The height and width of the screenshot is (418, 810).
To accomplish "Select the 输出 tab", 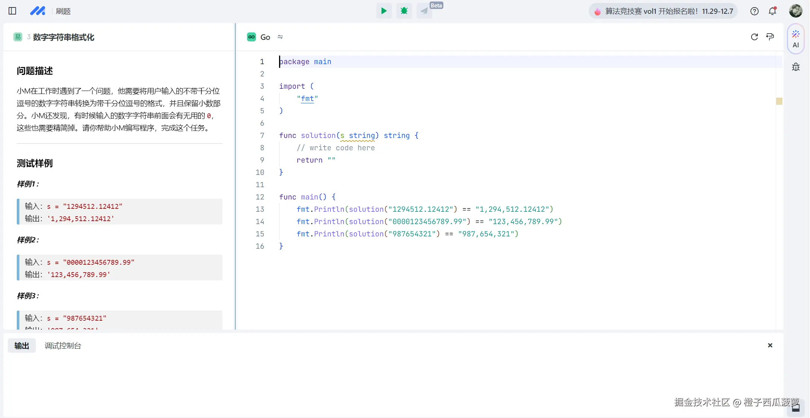I will click(22, 346).
